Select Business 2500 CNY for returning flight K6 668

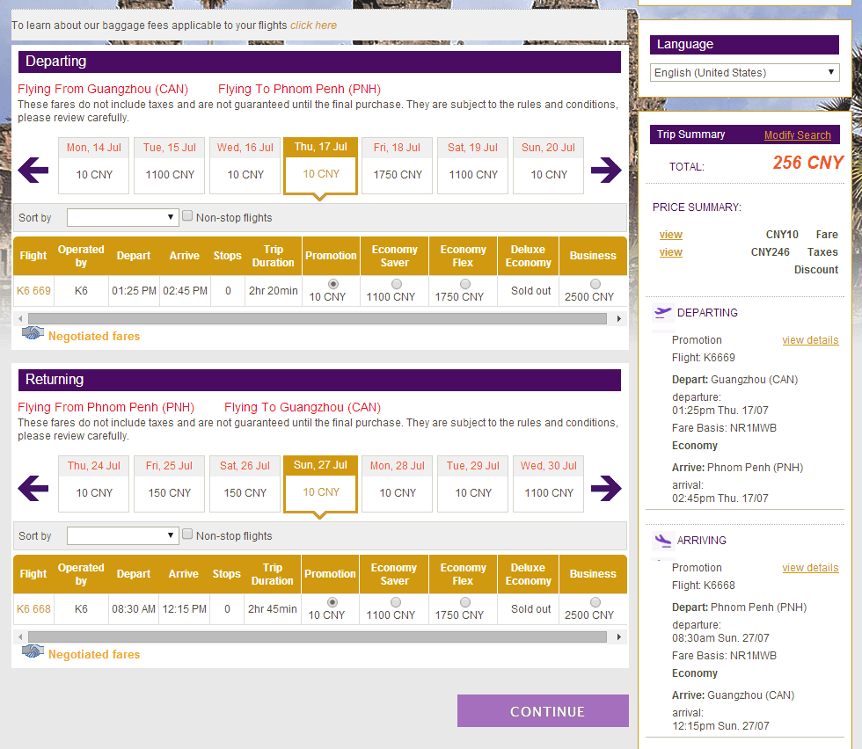pos(595,602)
